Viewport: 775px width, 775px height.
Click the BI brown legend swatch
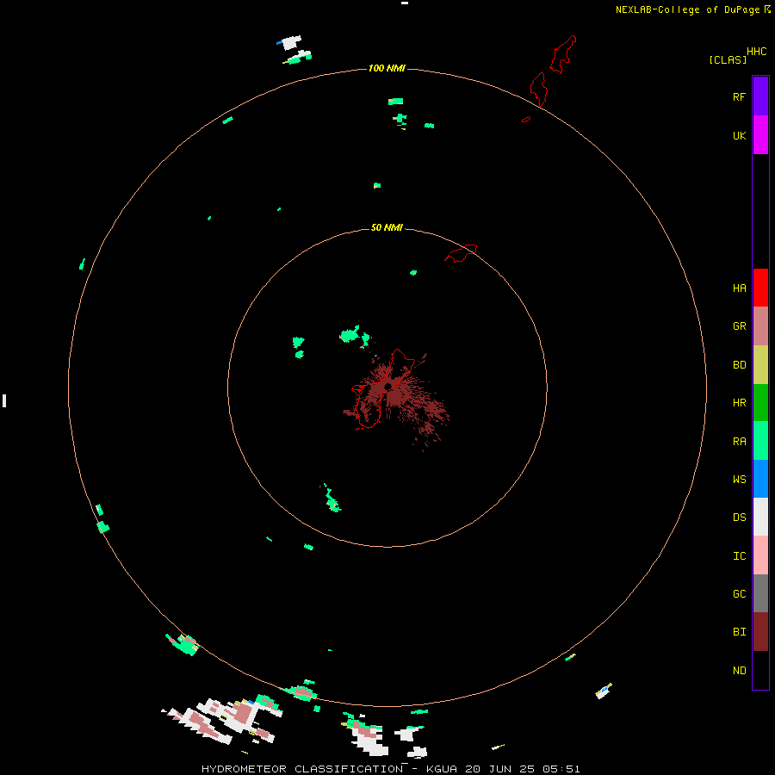pyautogui.click(x=760, y=632)
